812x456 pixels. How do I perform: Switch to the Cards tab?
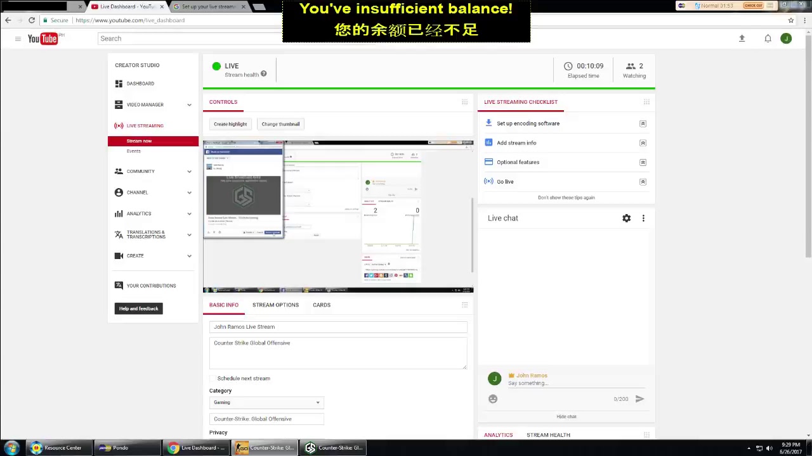click(322, 305)
